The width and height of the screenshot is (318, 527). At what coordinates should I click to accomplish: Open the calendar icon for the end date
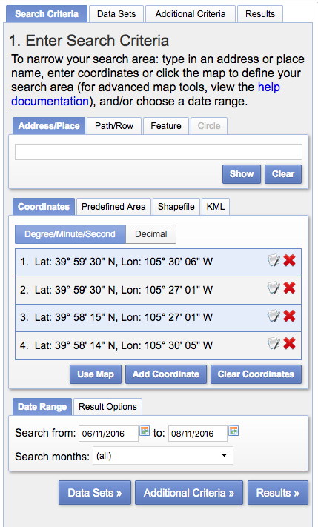233,431
